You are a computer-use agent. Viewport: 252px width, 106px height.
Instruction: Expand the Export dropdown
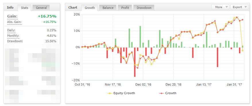tap(239, 7)
